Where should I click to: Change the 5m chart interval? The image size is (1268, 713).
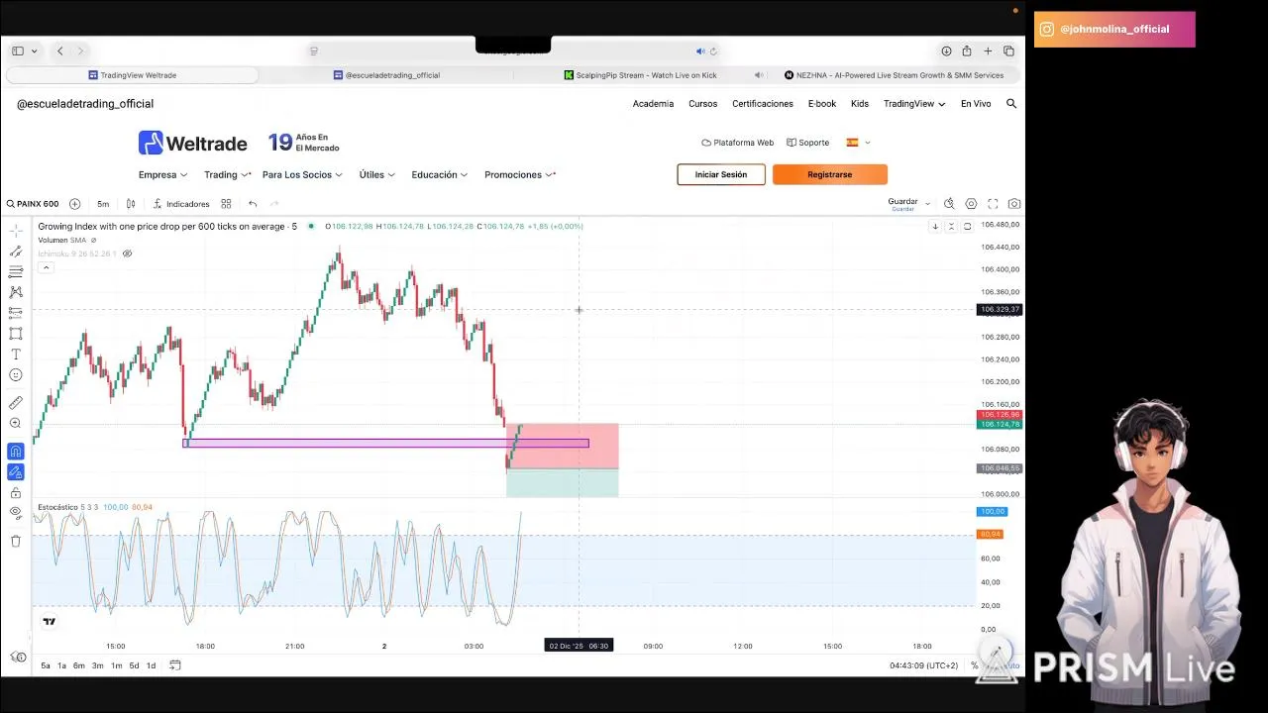click(103, 204)
